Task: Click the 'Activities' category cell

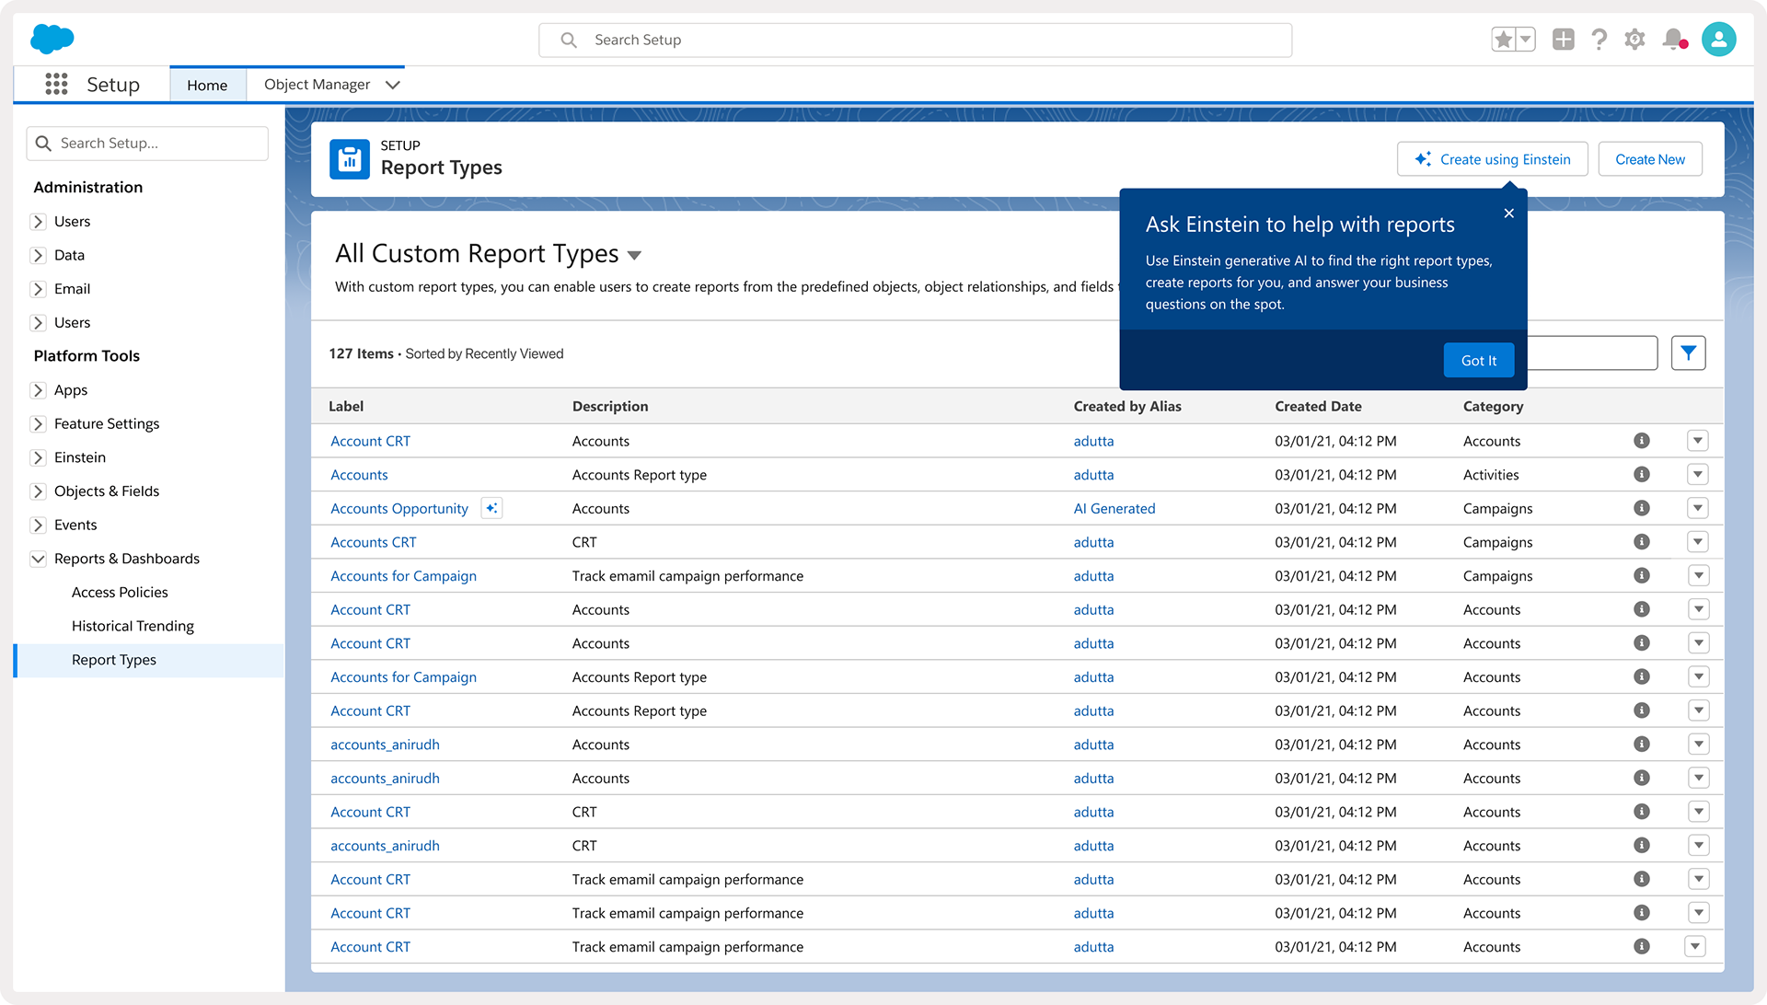Action: [1491, 475]
